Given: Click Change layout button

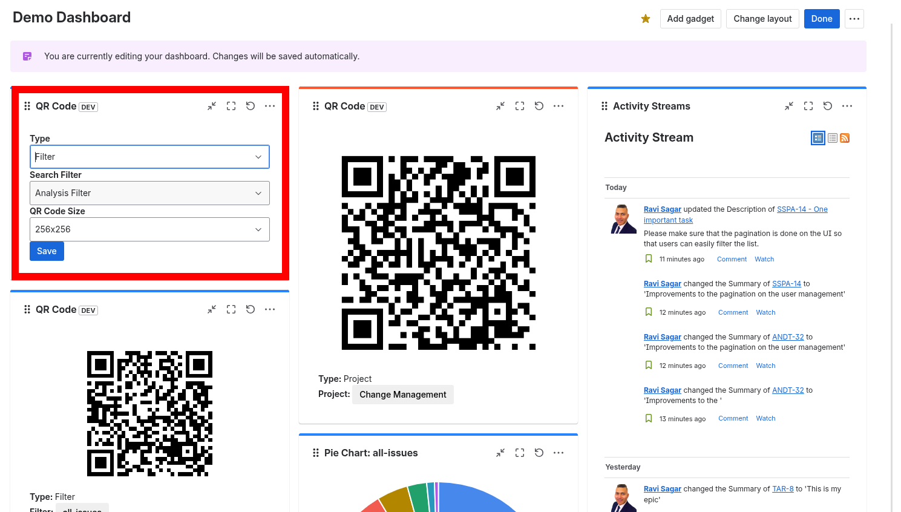Looking at the screenshot, I should pos(762,19).
